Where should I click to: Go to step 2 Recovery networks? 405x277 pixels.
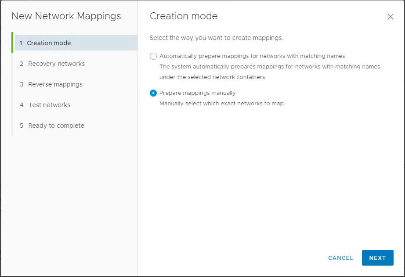tap(56, 64)
